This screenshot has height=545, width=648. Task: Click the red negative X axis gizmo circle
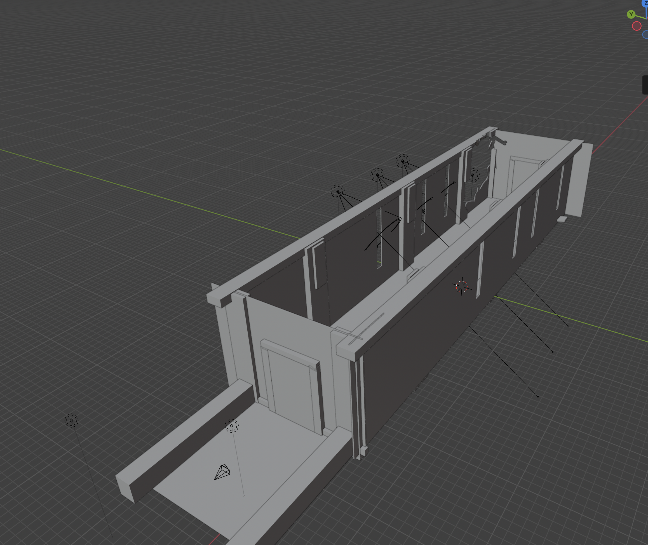coord(637,26)
